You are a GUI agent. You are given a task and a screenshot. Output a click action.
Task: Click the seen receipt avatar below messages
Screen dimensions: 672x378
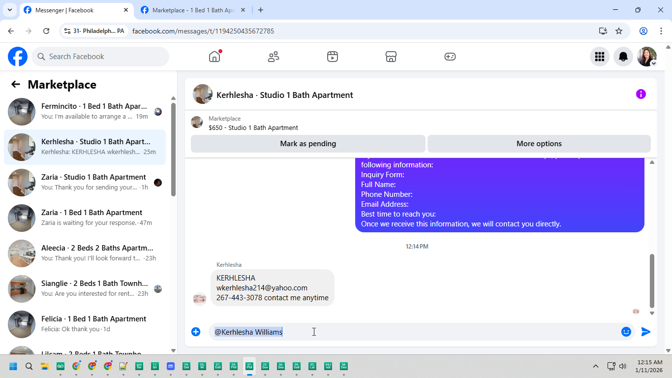636,312
